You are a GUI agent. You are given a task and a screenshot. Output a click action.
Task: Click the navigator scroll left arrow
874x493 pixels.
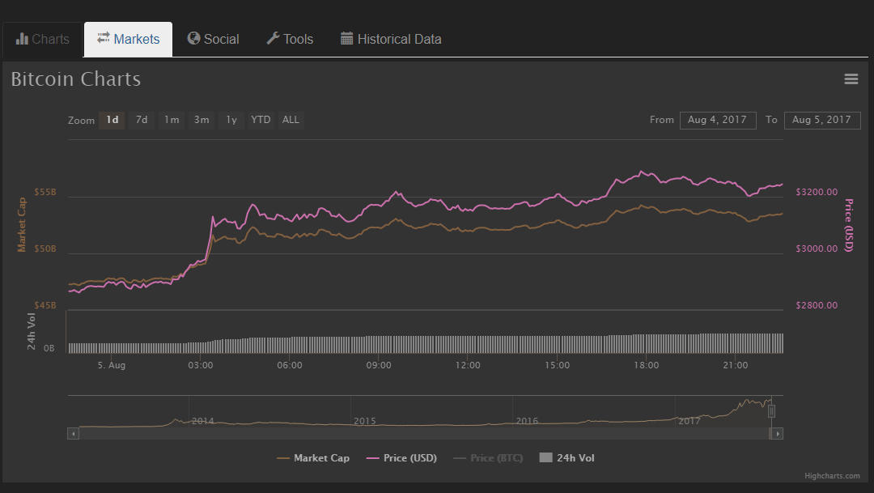(73, 433)
